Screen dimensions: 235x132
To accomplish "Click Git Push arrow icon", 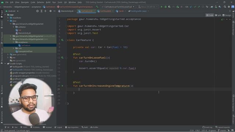I will 199,7.
